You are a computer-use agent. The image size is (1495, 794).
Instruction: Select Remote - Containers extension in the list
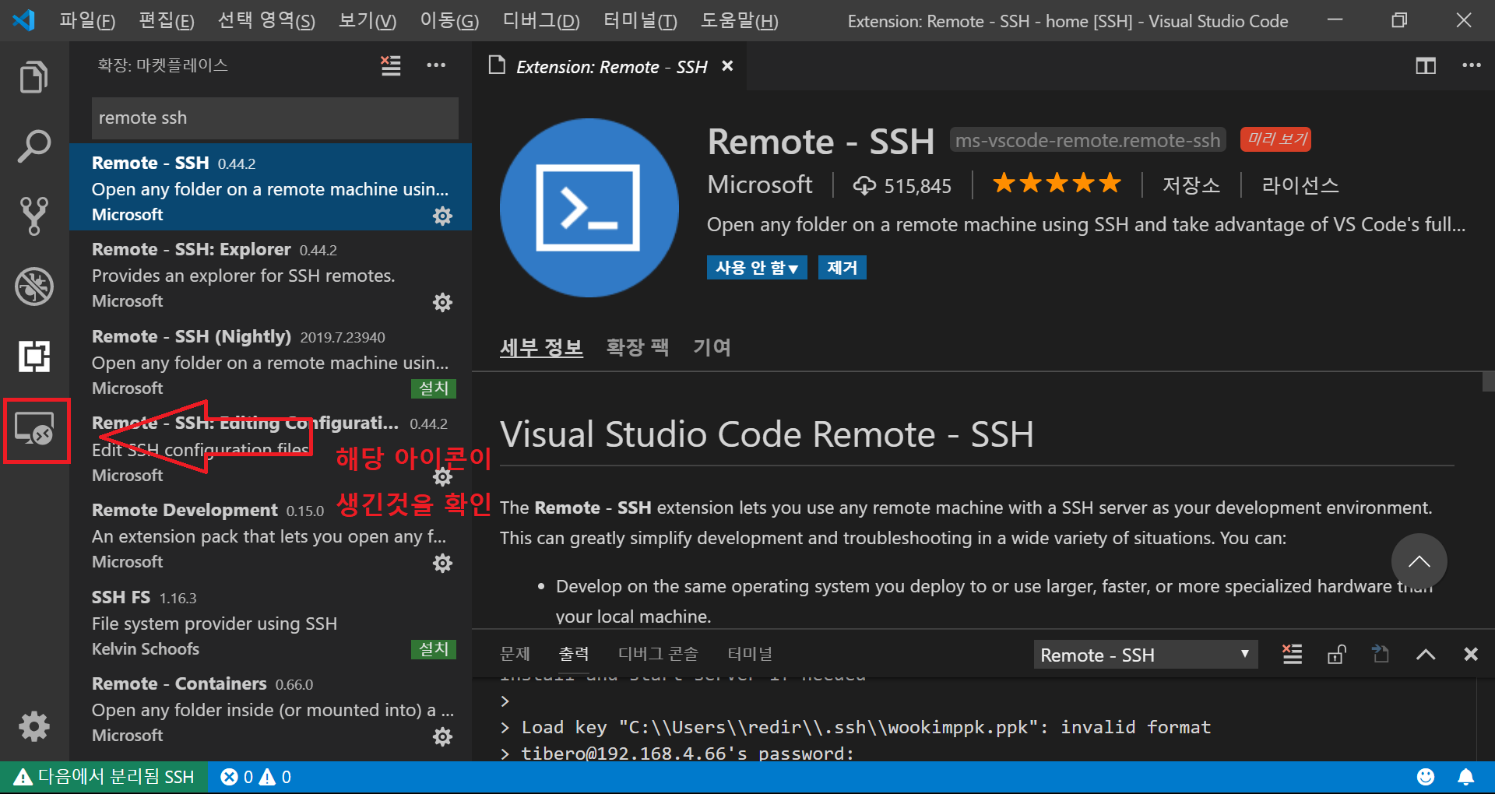270,708
